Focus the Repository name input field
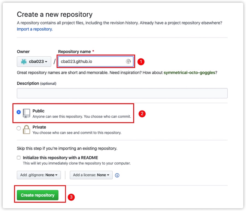This screenshot has height=211, width=246. [96, 62]
